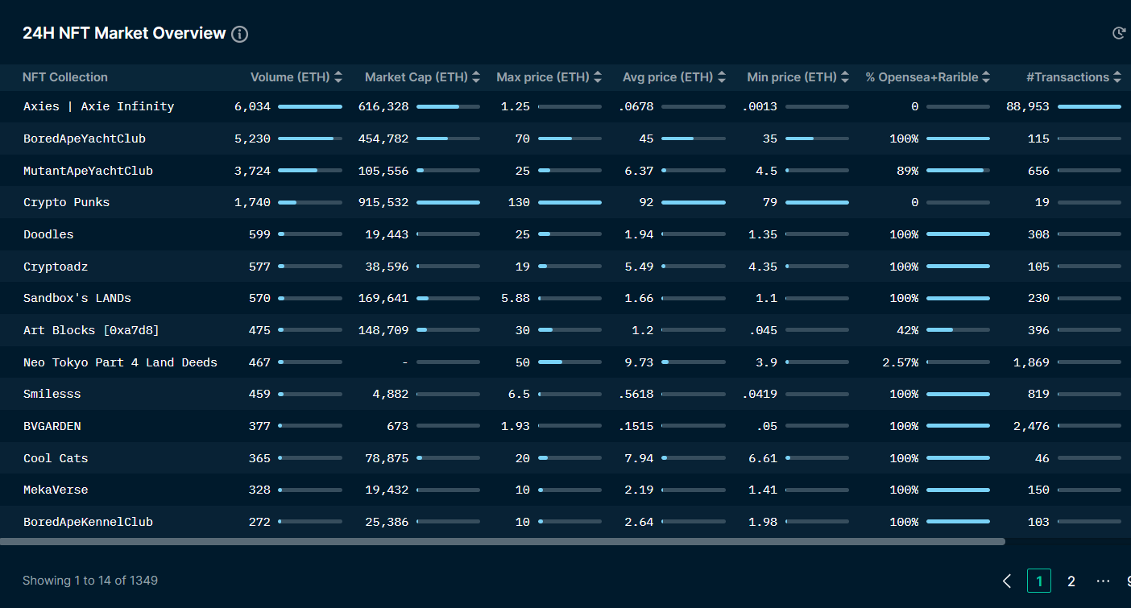Click BoredApeYachtClub max price 70
This screenshot has height=608, width=1131.
pyautogui.click(x=523, y=139)
